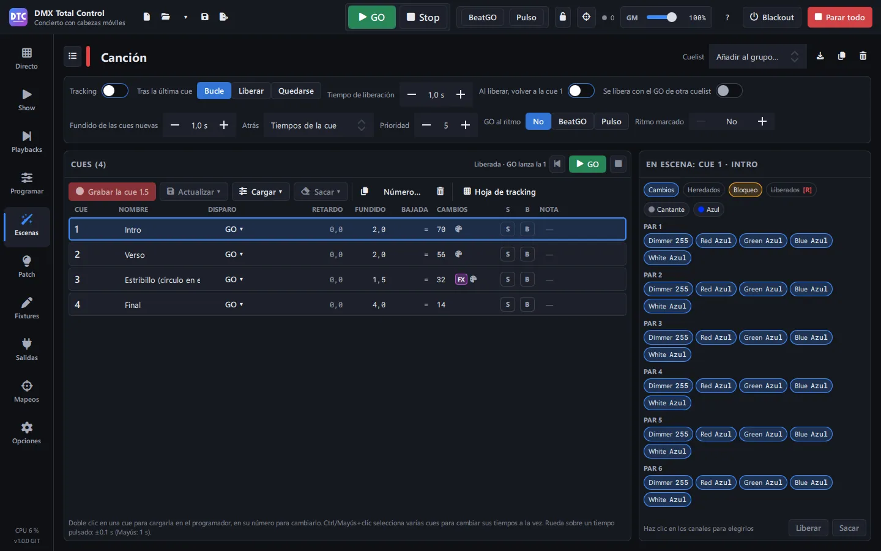Click the crosshair target icon in top bar
This screenshot has width=881, height=551.
(586, 17)
